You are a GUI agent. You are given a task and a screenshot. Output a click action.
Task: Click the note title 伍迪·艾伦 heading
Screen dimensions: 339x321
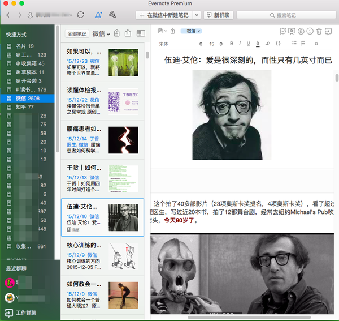click(248, 60)
